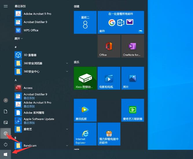Click the # letter header
193x159 pixels.
tap(16, 47)
